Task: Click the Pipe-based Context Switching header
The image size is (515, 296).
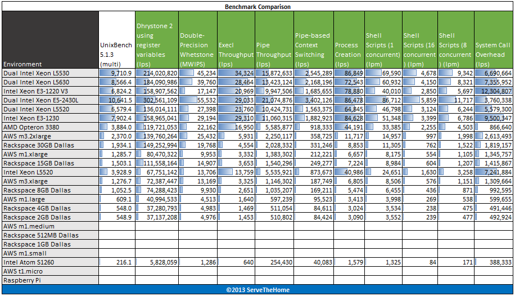Action: pyautogui.click(x=313, y=45)
